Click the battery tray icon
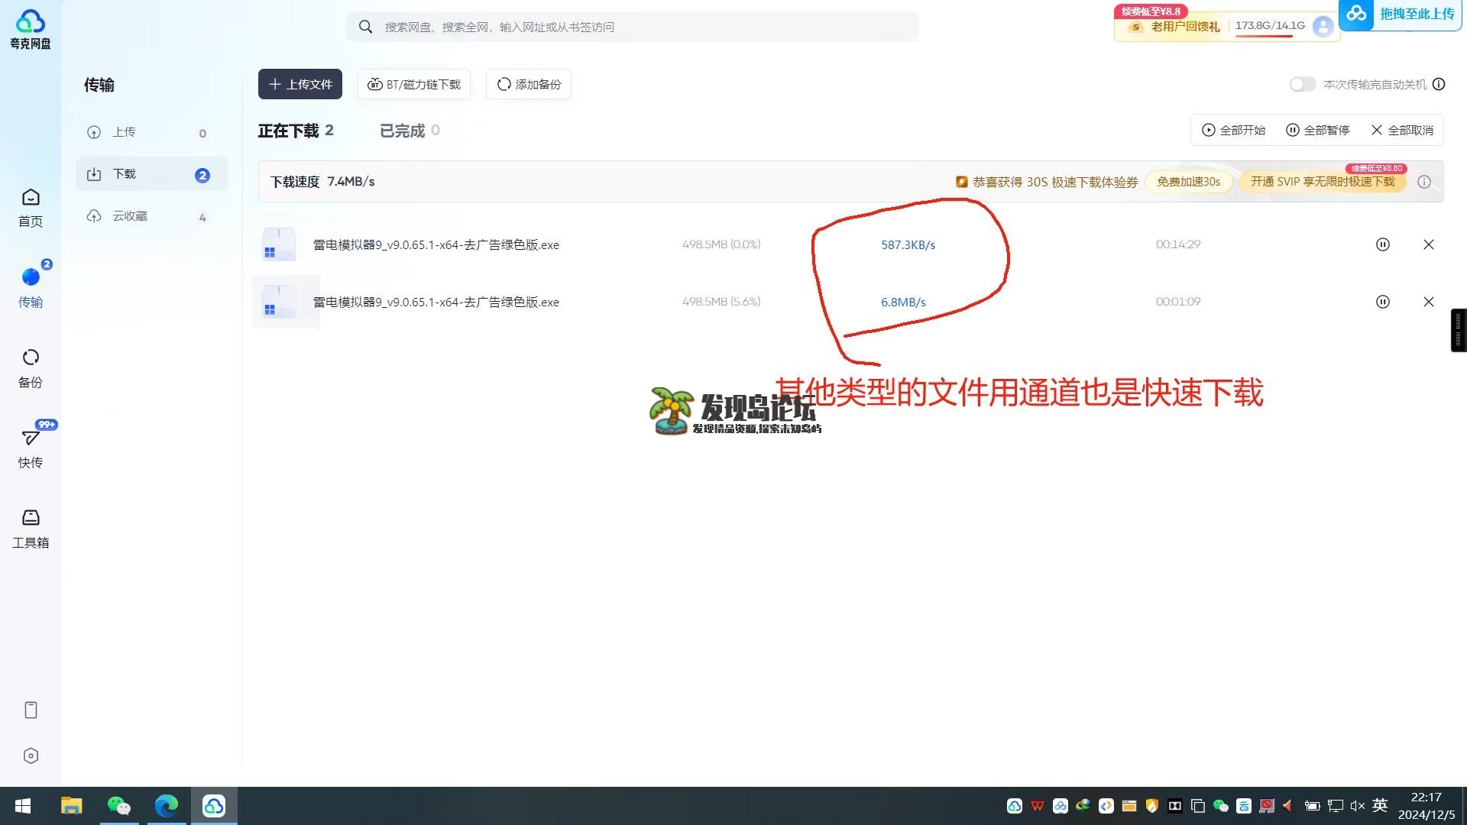This screenshot has width=1467, height=825. pyautogui.click(x=1313, y=806)
